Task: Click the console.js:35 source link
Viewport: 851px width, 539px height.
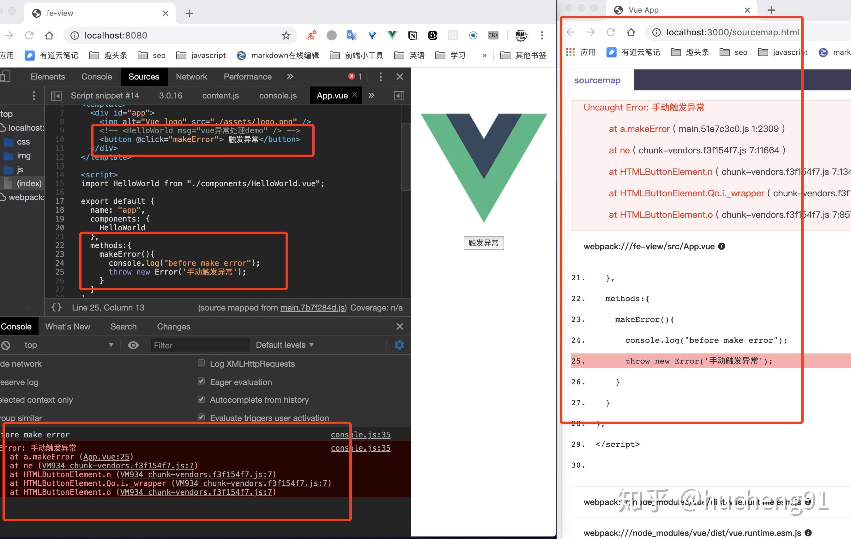Action: [x=360, y=435]
